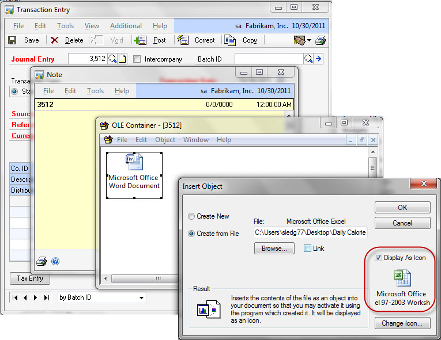Click the Note window title icon
This screenshot has height=340, width=441.
click(39, 75)
